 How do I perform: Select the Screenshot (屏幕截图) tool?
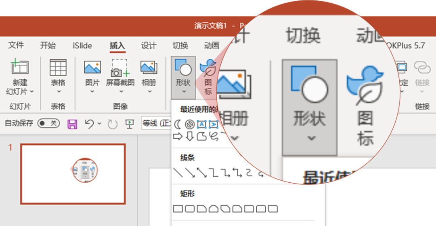pyautogui.click(x=120, y=68)
